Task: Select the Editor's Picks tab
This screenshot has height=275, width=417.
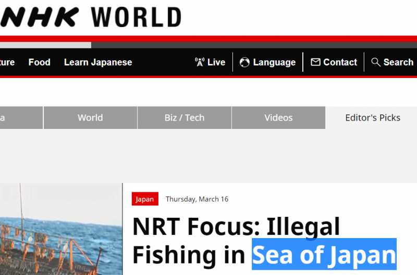Action: [x=373, y=117]
